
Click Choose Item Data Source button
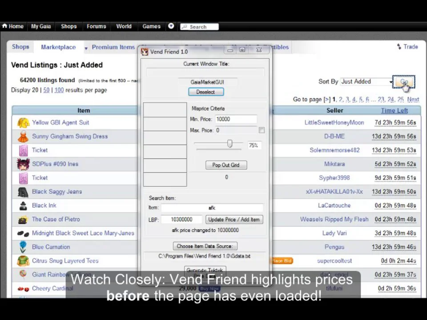[205, 246]
